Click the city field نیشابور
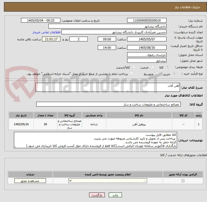The height and width of the screenshot is (202, 207). 147,60
